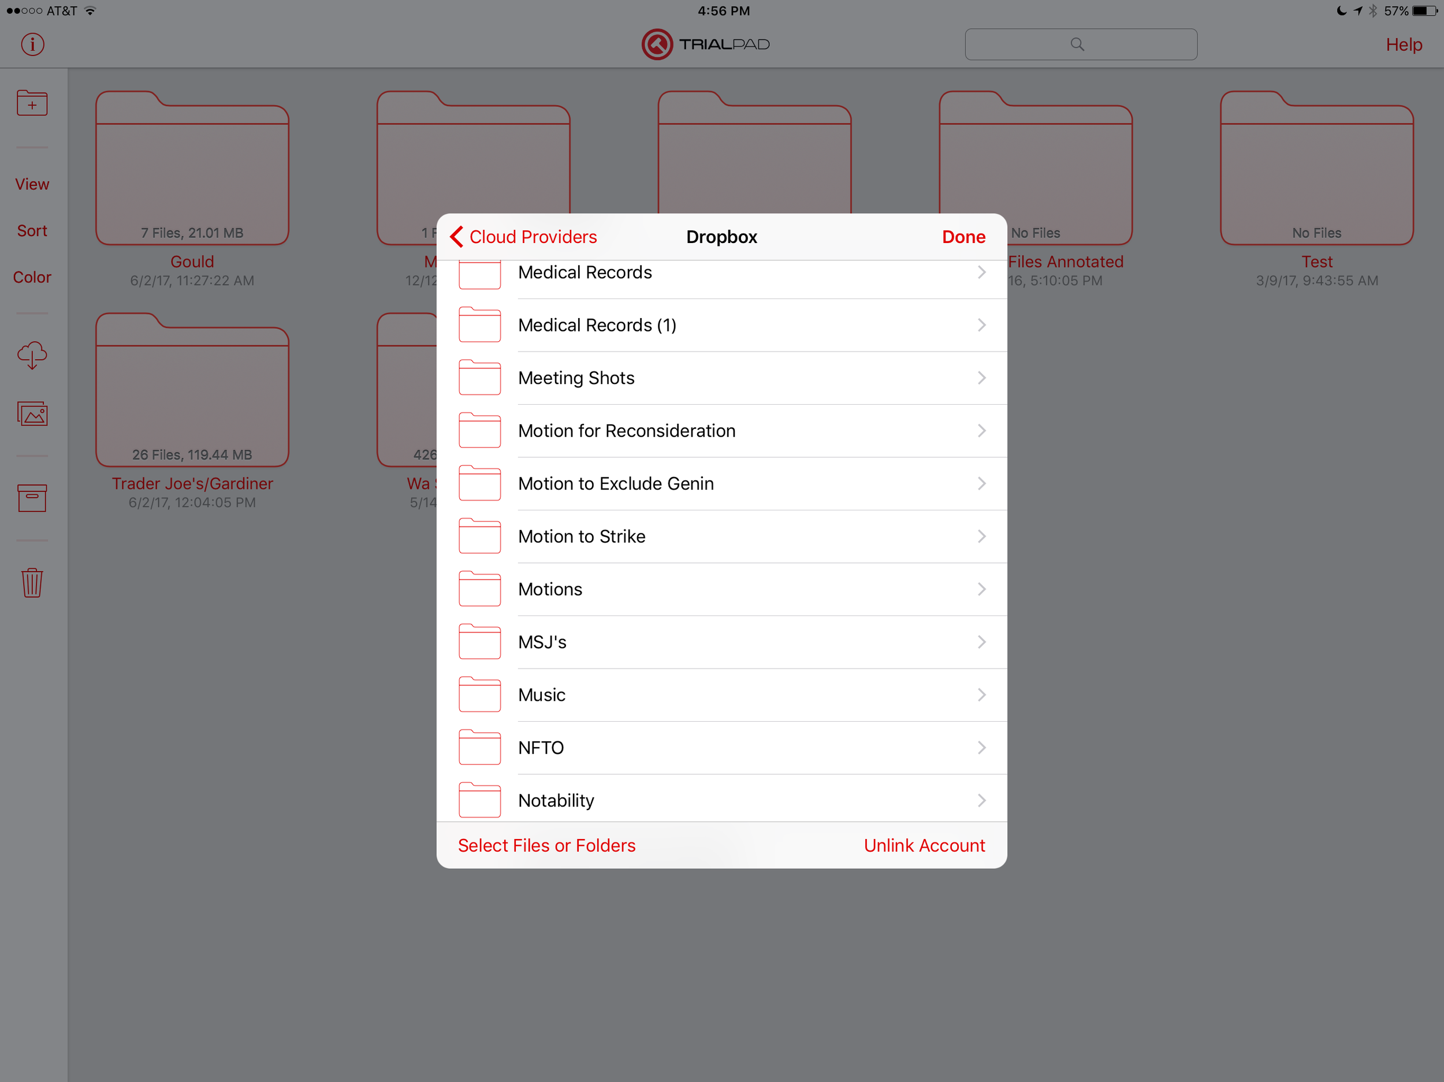Tap chevron on Motions row
The image size is (1444, 1082).
pos(981,589)
